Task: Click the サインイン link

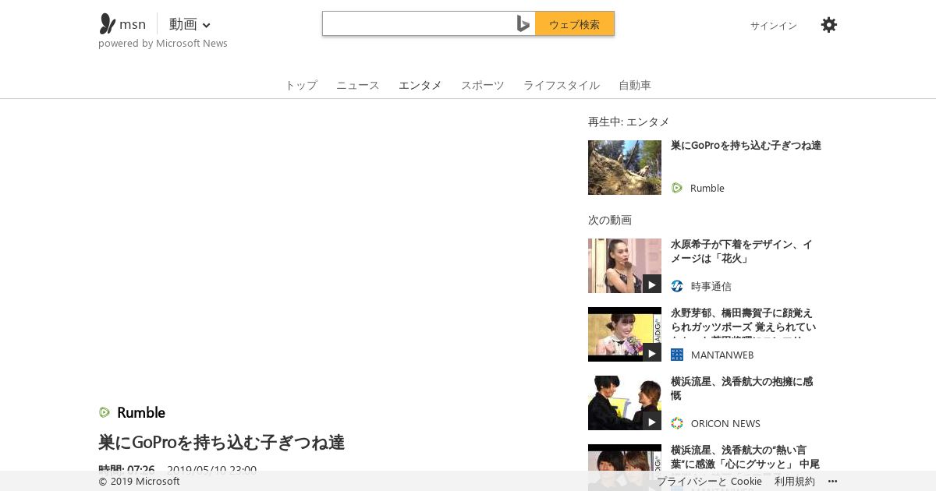Action: tap(774, 26)
